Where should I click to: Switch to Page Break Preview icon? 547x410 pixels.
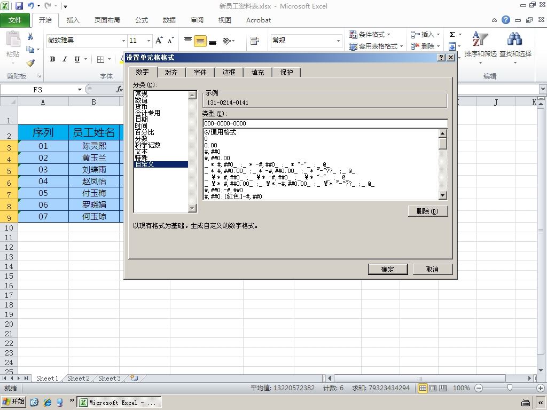(x=443, y=388)
